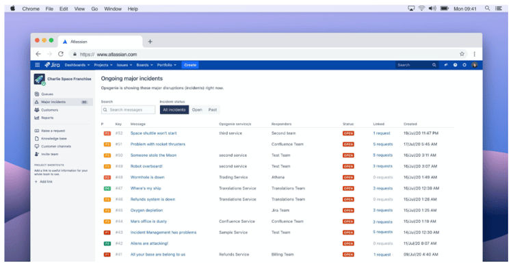Open the macOS notification center icon
513x266 pixels.
click(499, 8)
